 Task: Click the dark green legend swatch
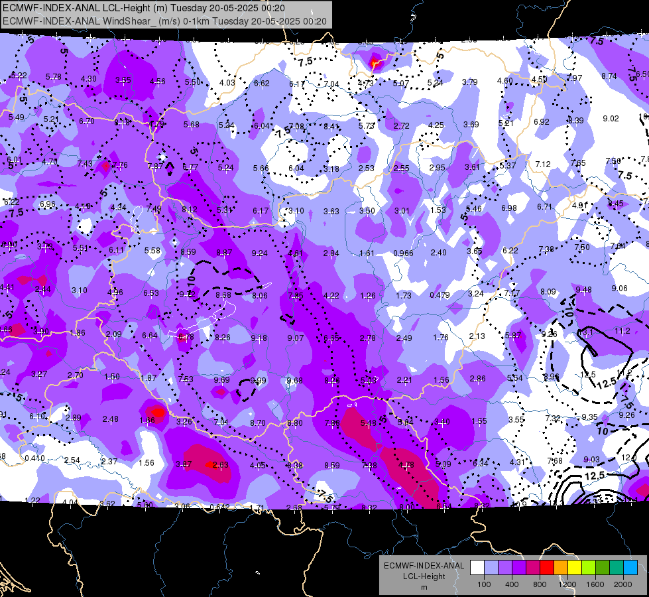603,568
